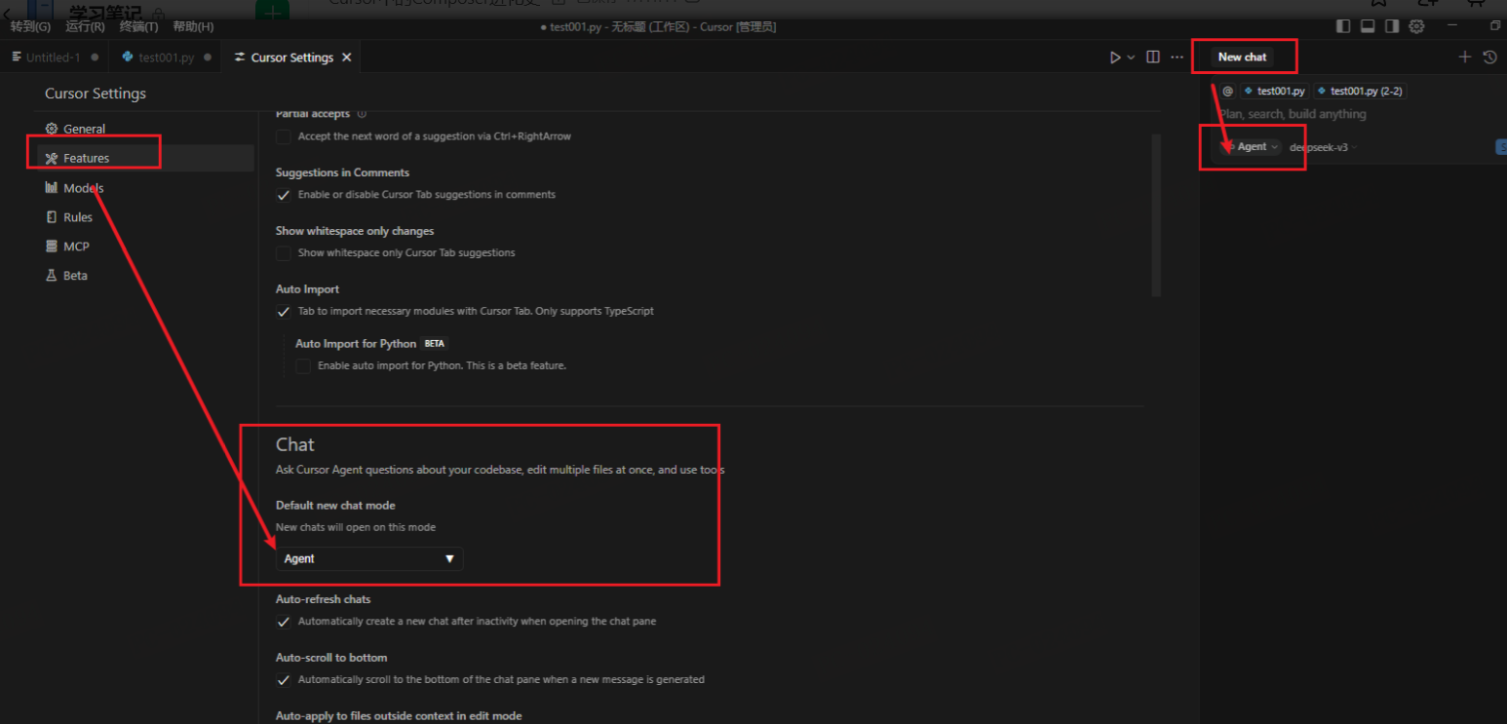Switch to test001.py editor tab
This screenshot has height=724, width=1507.
(x=166, y=57)
